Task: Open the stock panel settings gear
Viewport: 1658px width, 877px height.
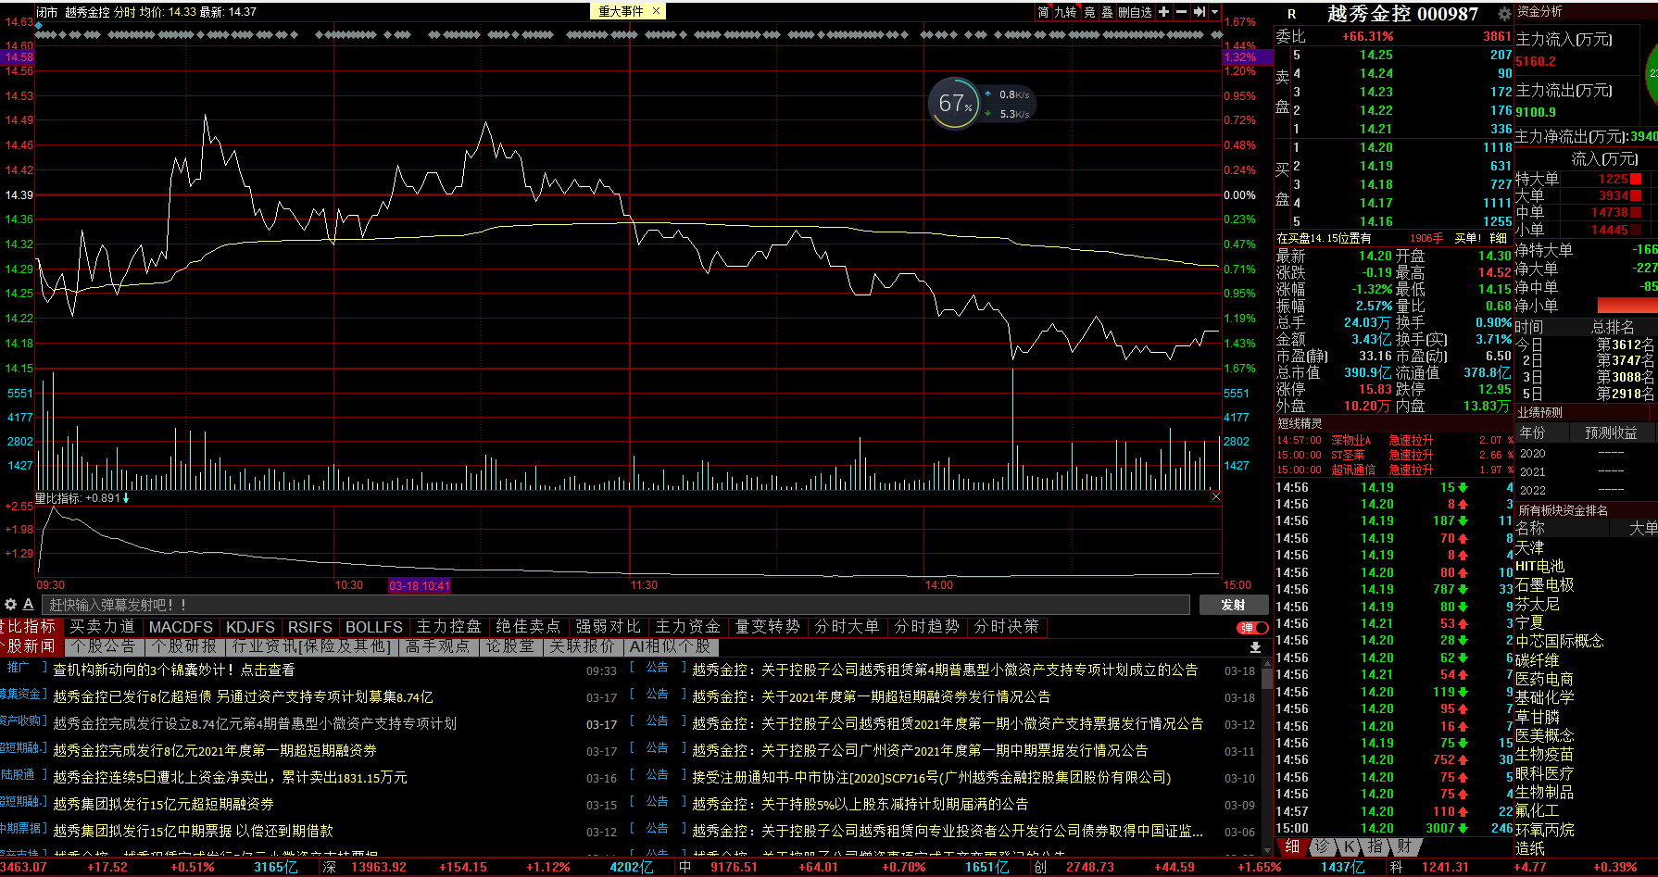Action: [x=1504, y=14]
